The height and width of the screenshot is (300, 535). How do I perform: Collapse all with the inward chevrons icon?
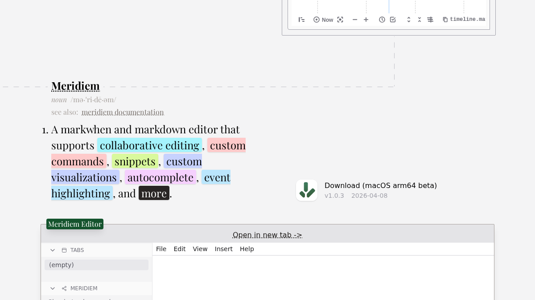click(420, 20)
